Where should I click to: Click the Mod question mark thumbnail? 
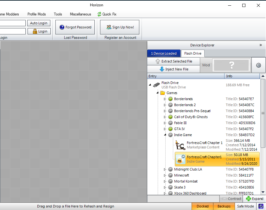(x=231, y=65)
